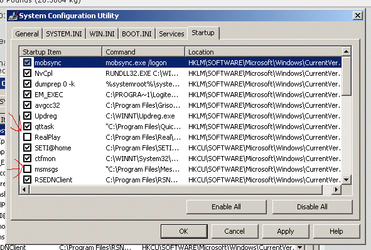Click the Apply button

(286, 231)
